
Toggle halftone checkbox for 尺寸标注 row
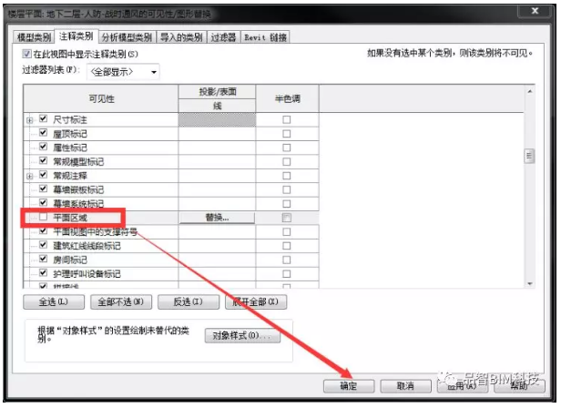click(x=287, y=119)
